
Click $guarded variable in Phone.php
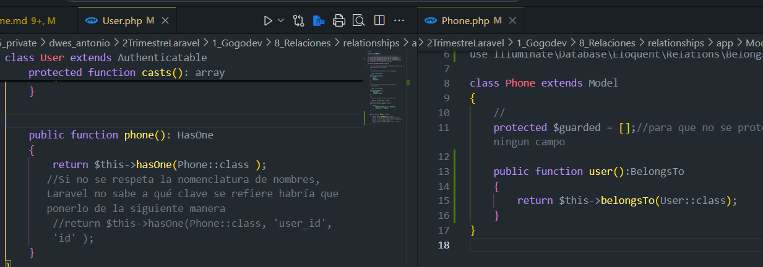click(577, 128)
